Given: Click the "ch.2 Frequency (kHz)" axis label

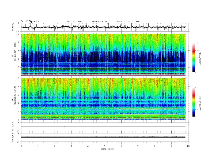Looking at the screenshot, I should point(14,95).
